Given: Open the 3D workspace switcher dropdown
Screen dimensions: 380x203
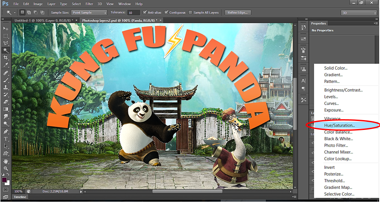Looking at the screenshot, I should (359, 13).
